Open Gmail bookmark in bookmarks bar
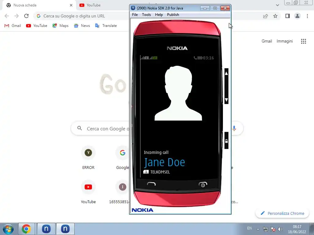Screen dimensions: 314x235 point(13,26)
